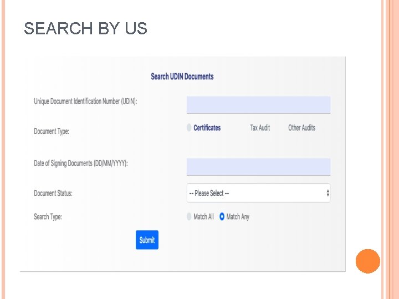
Task: Click the UDIN number input field
Action: pyautogui.click(x=258, y=105)
